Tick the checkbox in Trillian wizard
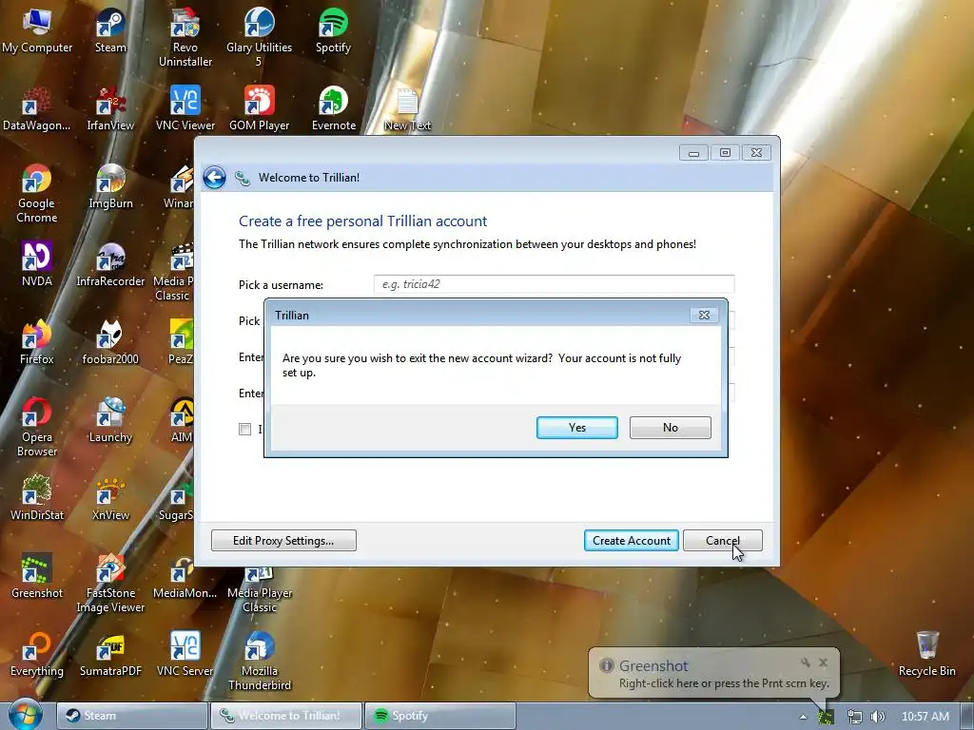The image size is (974, 730). pyautogui.click(x=244, y=429)
